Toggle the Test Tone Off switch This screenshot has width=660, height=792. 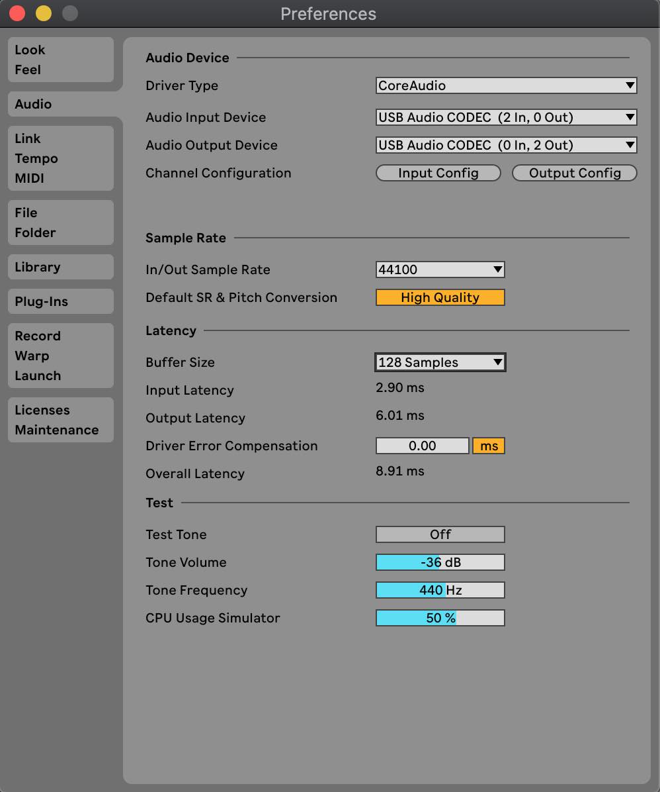440,534
